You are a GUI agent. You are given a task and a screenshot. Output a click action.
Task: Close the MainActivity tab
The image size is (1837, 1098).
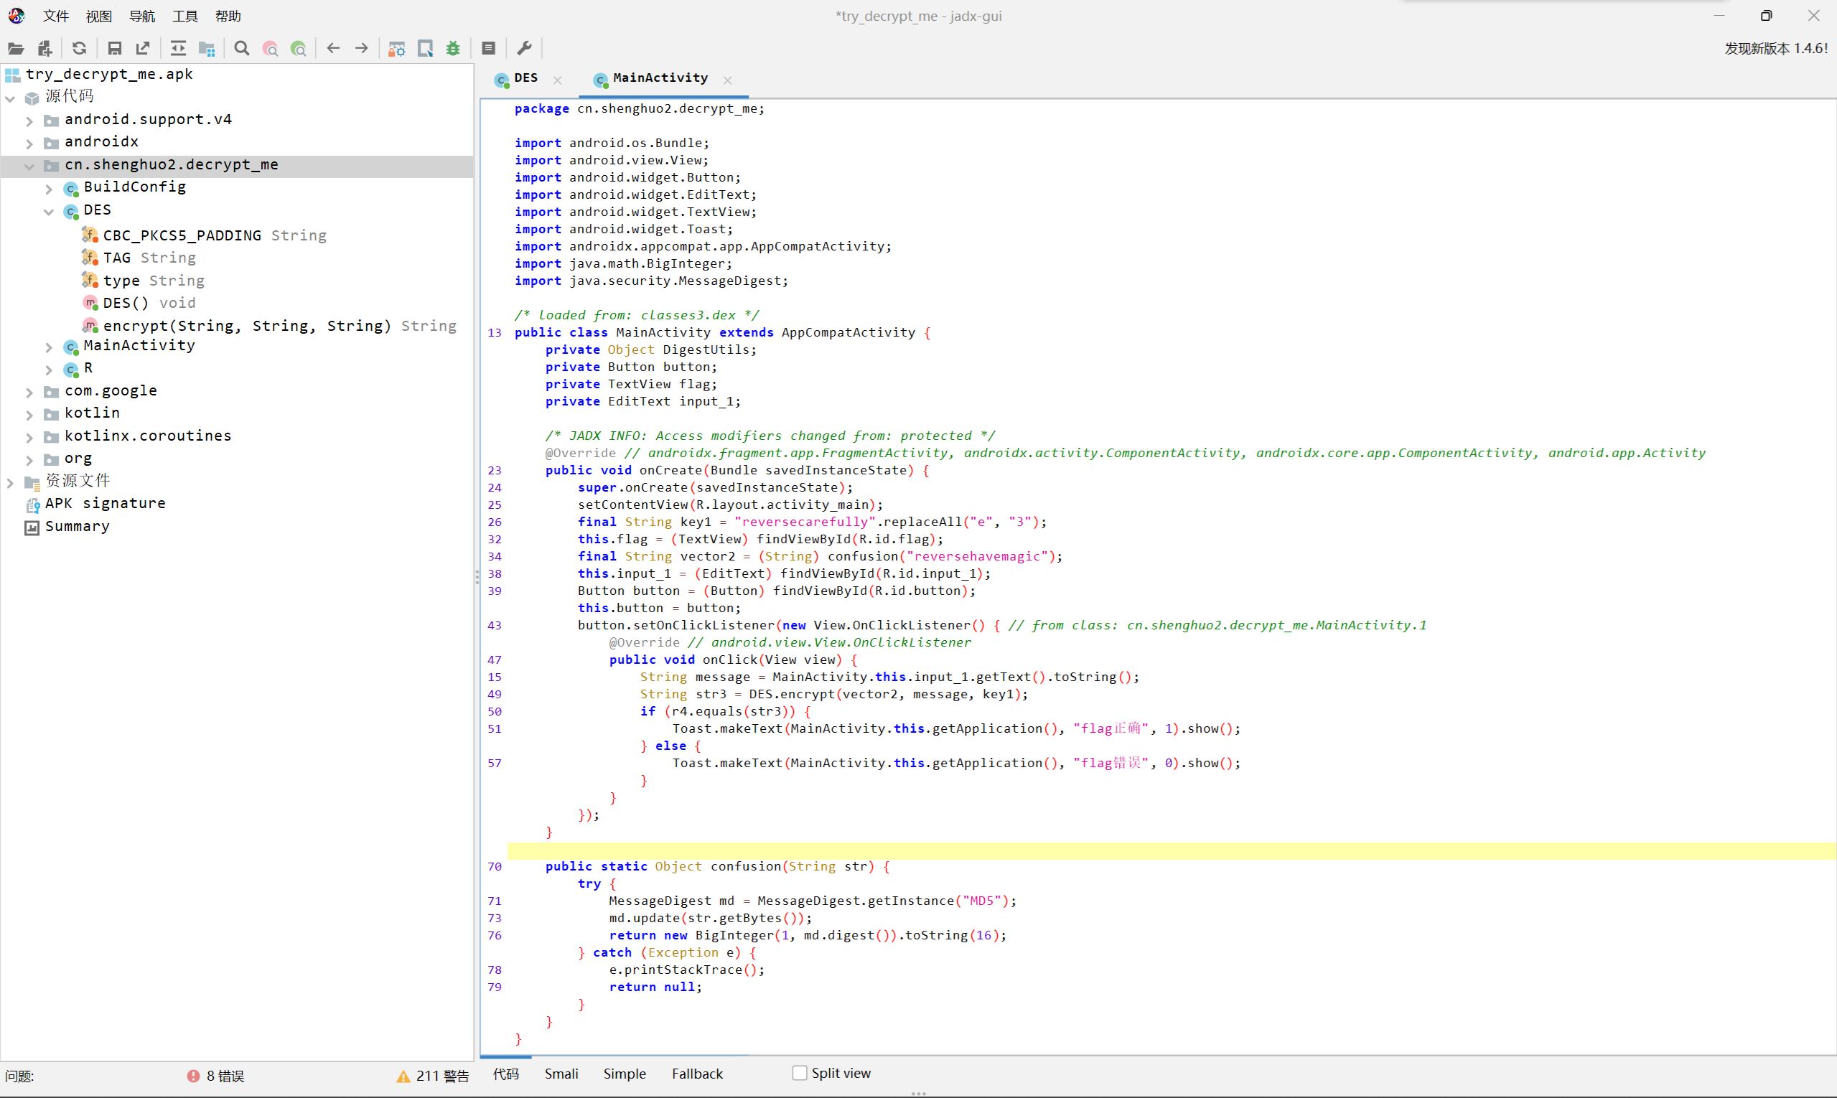click(727, 80)
